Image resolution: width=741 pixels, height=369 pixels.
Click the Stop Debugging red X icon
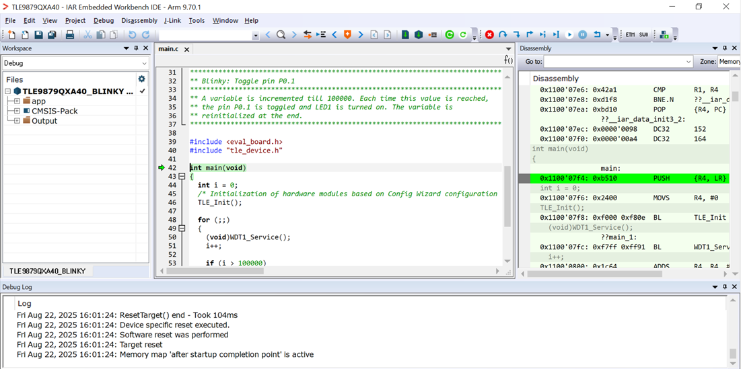point(489,35)
